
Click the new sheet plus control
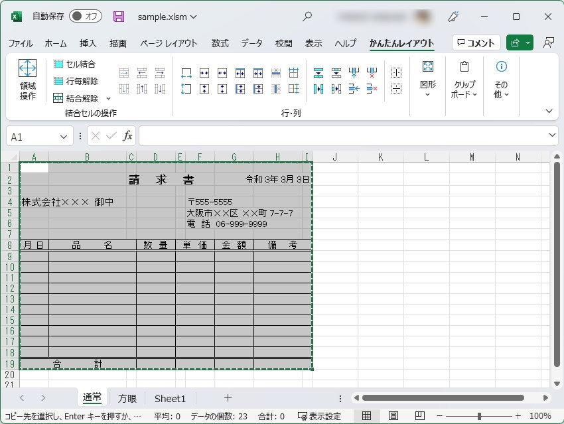tap(228, 398)
